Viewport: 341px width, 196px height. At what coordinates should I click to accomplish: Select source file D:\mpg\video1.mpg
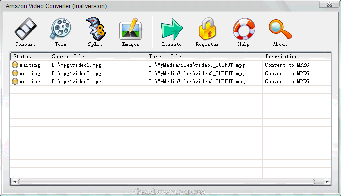coord(77,65)
